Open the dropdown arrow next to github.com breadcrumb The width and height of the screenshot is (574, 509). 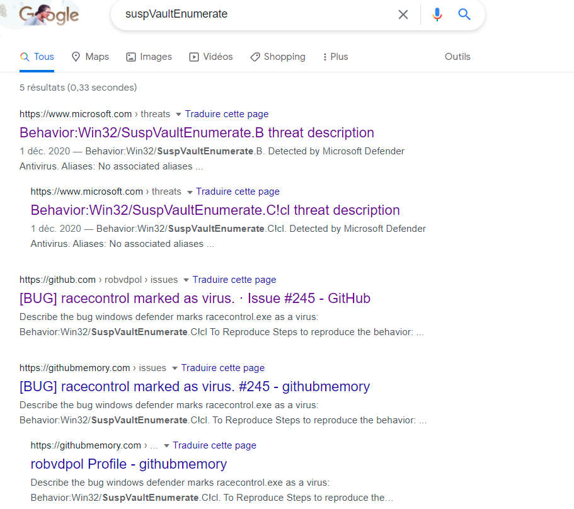click(x=185, y=279)
